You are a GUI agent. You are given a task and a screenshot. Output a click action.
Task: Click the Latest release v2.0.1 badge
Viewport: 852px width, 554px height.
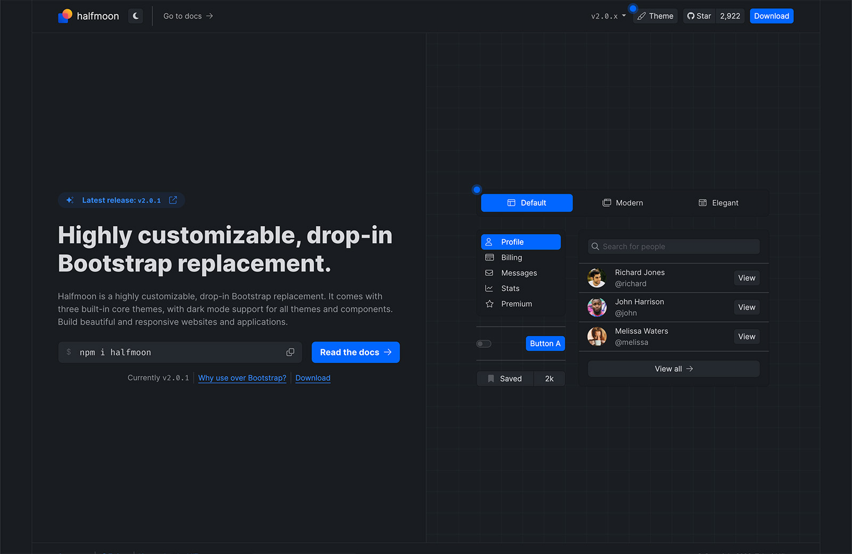click(121, 200)
